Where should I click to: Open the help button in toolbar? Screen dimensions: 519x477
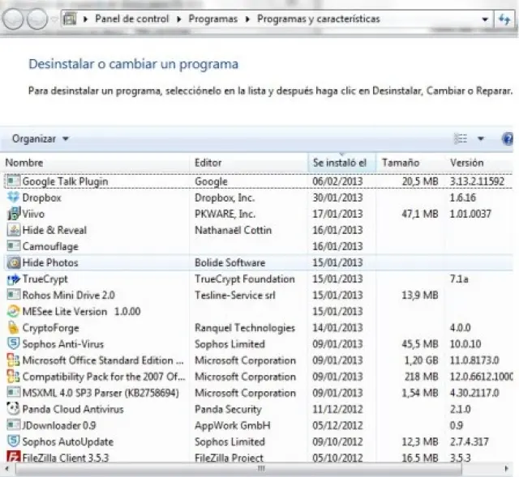[508, 139]
